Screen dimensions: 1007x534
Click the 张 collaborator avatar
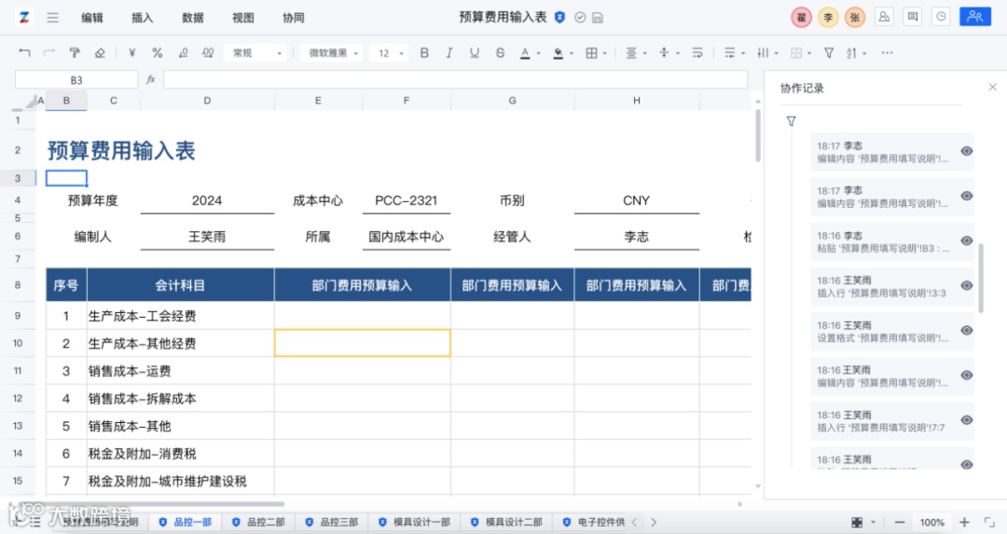click(855, 18)
